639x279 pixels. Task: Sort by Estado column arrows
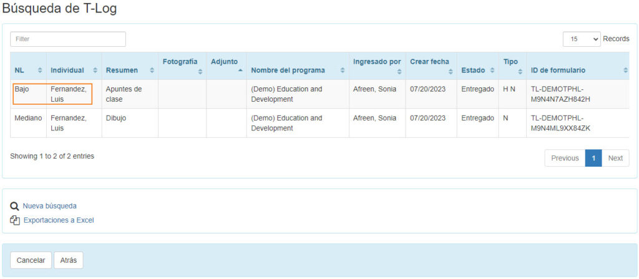tap(492, 70)
